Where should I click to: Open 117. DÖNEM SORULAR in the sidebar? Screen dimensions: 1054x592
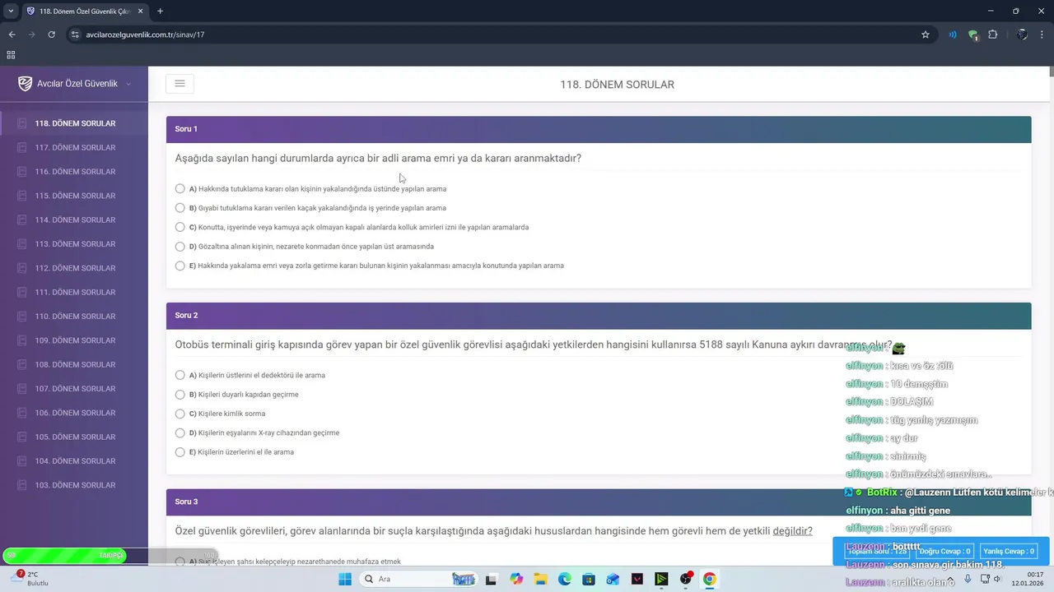tap(74, 147)
